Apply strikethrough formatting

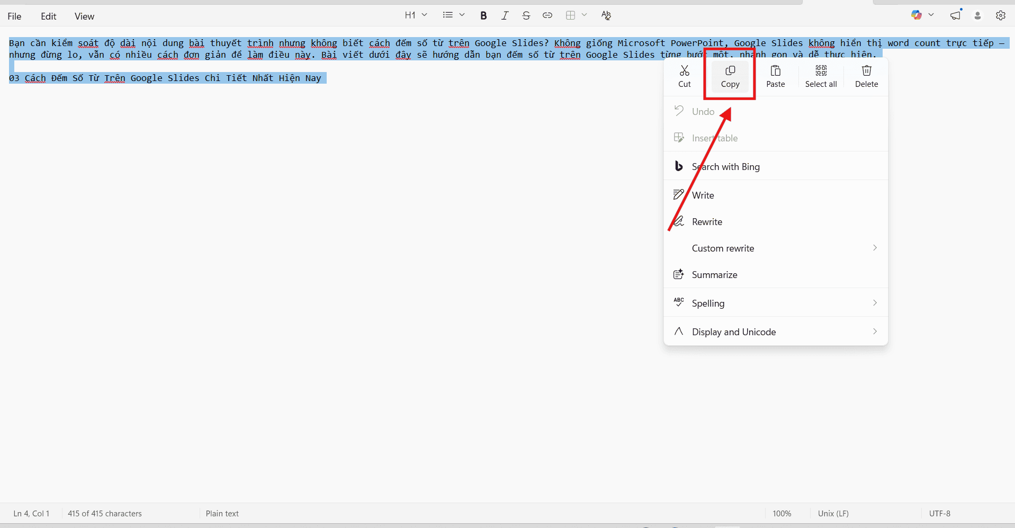tap(526, 15)
